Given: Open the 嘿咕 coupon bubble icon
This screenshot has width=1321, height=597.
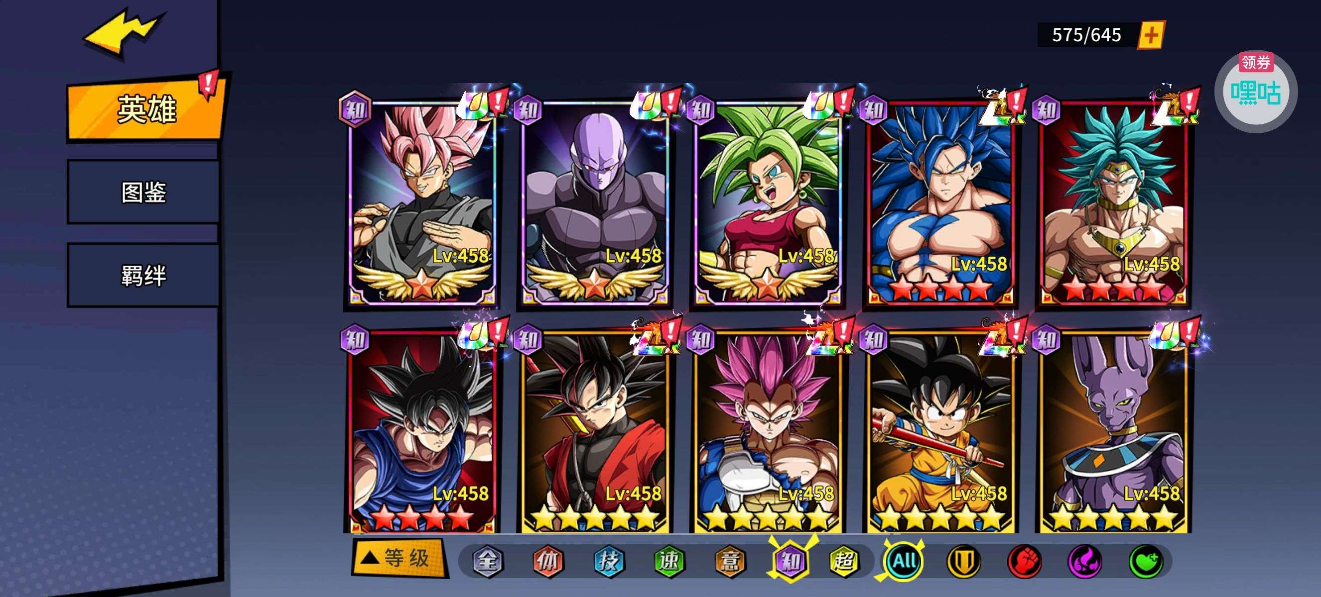Looking at the screenshot, I should point(1256,91).
